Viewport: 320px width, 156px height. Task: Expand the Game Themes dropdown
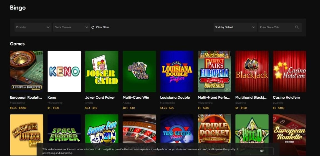click(x=71, y=27)
